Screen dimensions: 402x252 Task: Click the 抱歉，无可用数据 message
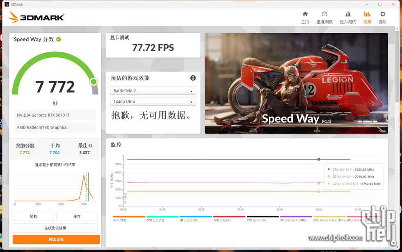pyautogui.click(x=151, y=115)
